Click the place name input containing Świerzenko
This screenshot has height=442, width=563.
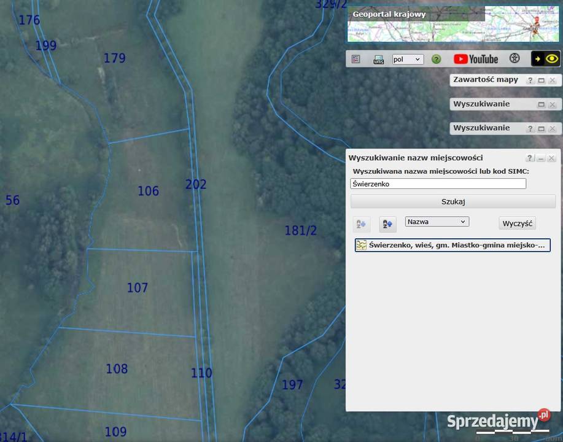pos(438,184)
